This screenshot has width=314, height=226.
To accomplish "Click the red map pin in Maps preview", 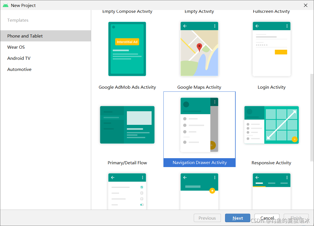I will (x=199, y=48).
